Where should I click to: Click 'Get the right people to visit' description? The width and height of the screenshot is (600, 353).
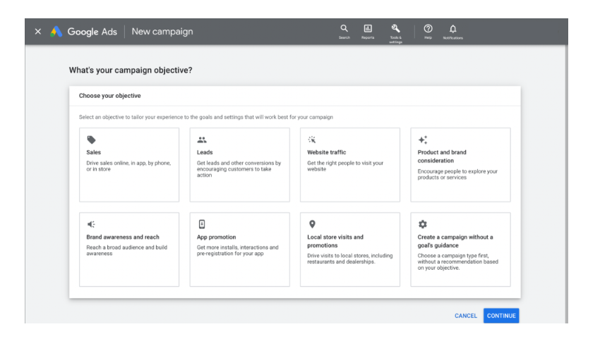click(x=345, y=166)
